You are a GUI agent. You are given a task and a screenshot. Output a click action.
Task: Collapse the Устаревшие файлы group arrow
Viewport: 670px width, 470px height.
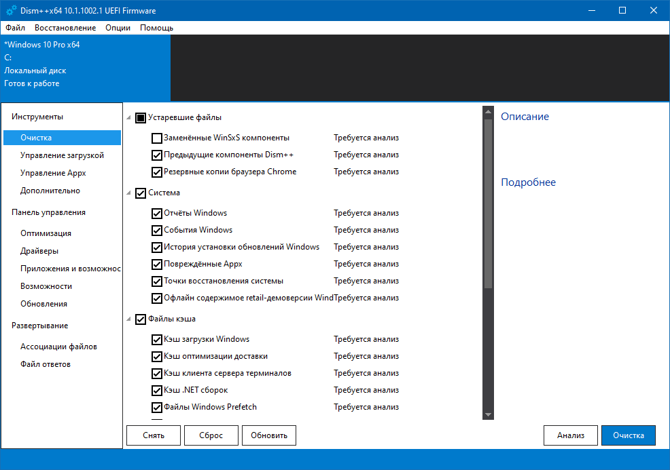pyautogui.click(x=129, y=118)
